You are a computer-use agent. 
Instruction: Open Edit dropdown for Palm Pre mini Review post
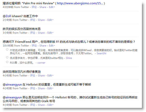tap(52, 7)
